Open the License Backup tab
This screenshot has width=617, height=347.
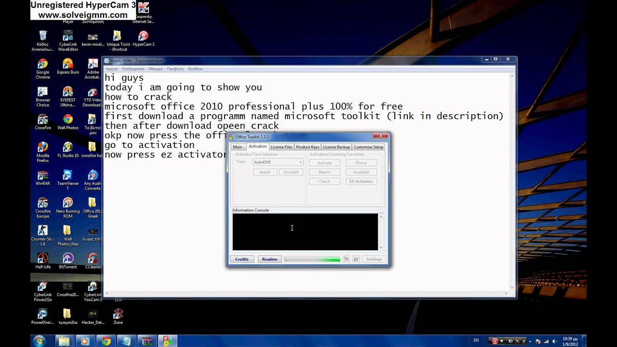(336, 147)
